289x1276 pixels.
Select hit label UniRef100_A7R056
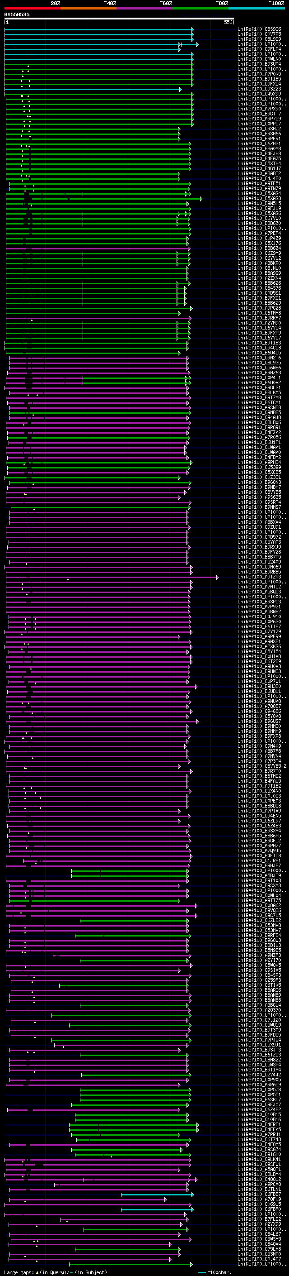259,437
